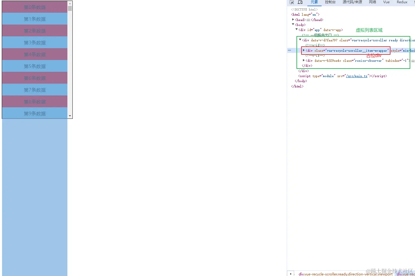This screenshot has width=415, height=276.
Task: Expand the vue-recycle-scroller__item-wrapper node
Action: 304,50
